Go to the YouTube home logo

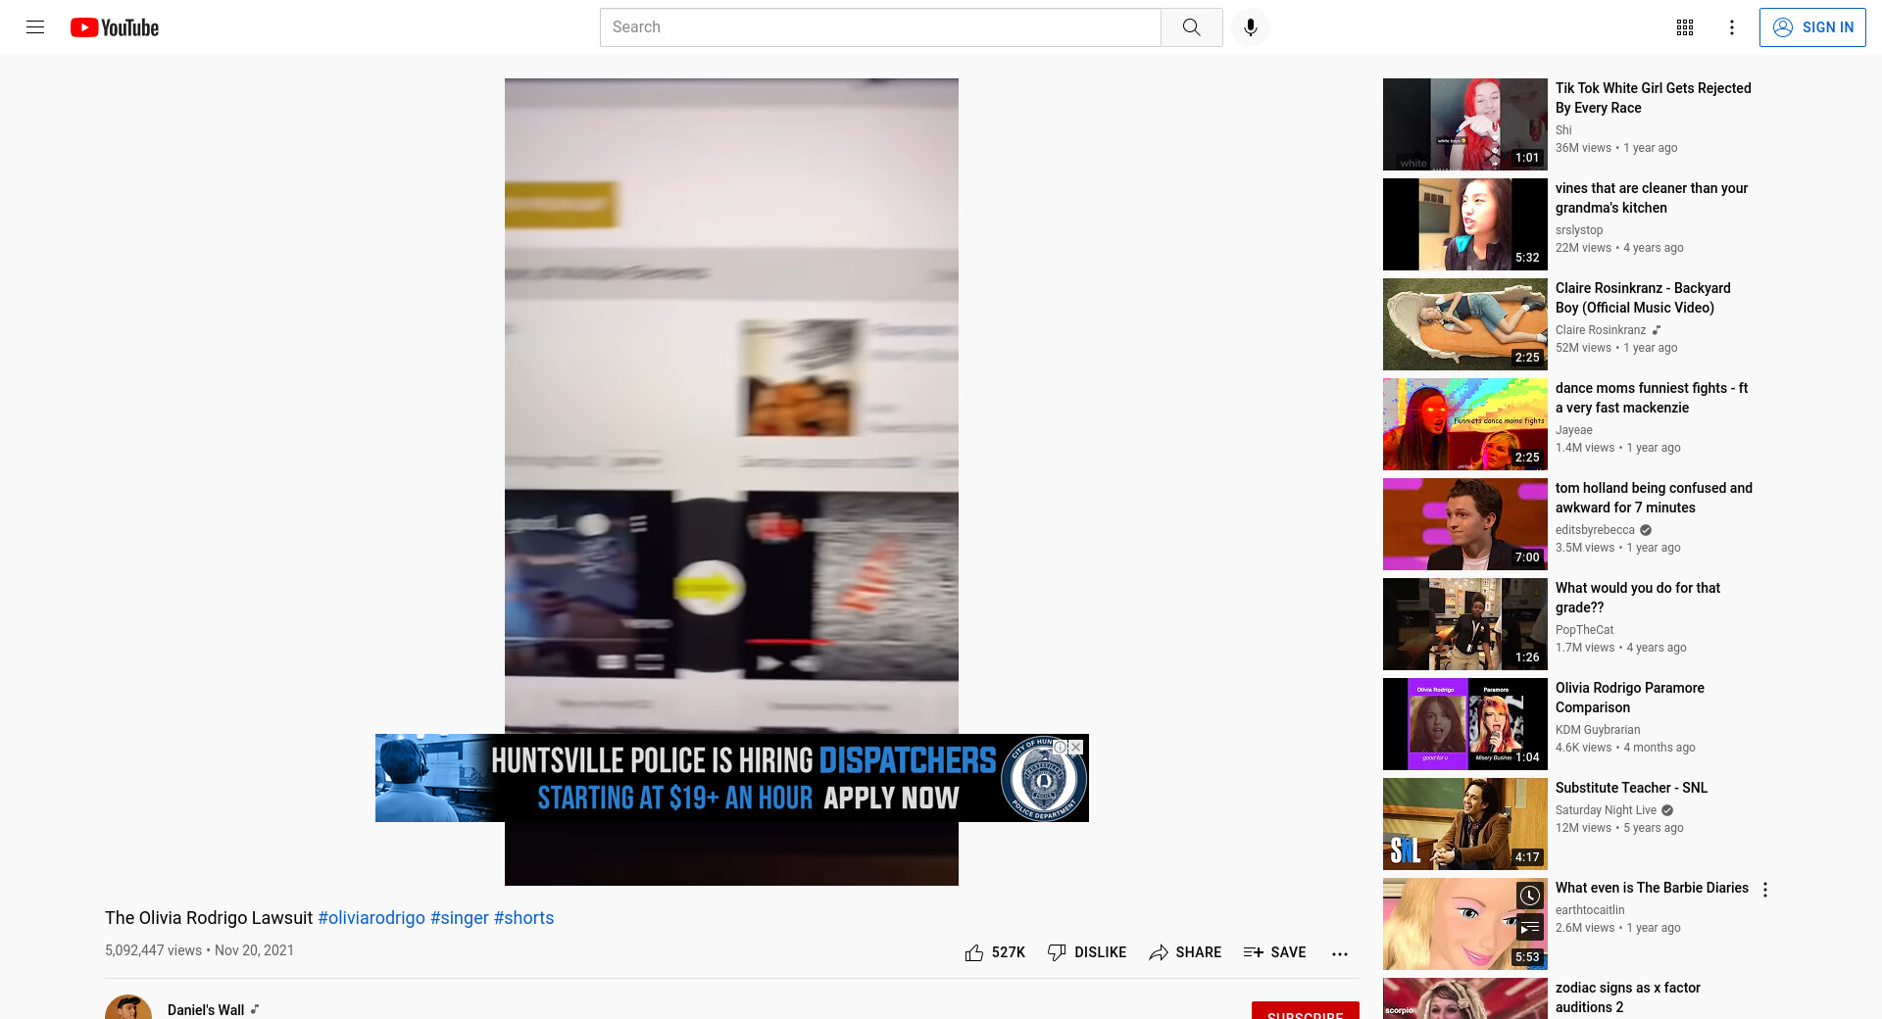coord(115,27)
